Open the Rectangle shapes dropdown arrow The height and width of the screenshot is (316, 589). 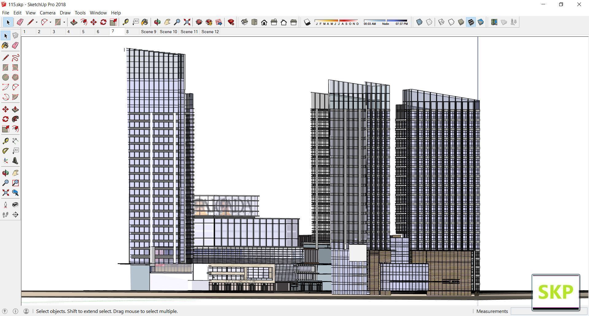click(x=64, y=22)
